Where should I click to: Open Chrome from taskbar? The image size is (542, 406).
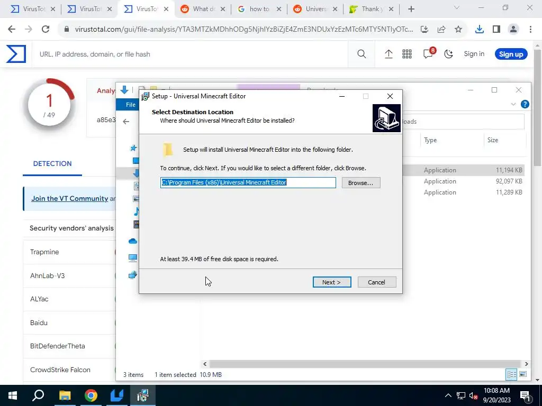click(91, 395)
